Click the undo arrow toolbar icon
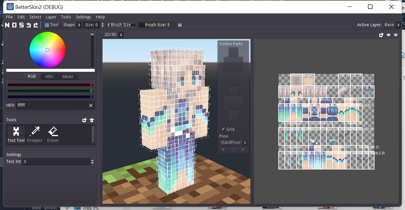405x210 pixels. click(29, 25)
